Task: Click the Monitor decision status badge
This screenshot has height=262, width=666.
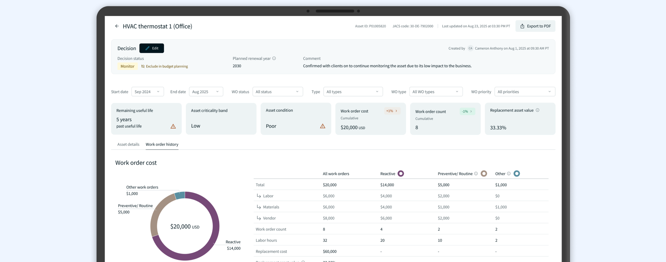Action: click(127, 66)
